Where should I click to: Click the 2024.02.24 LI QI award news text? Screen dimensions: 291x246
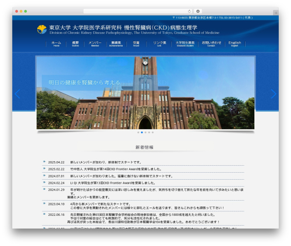pos(113,183)
